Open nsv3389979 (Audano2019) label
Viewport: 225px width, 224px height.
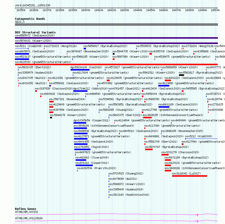(35, 73)
